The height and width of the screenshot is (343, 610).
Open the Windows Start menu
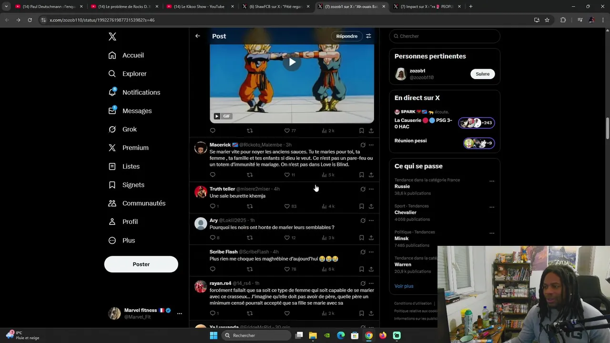213,335
